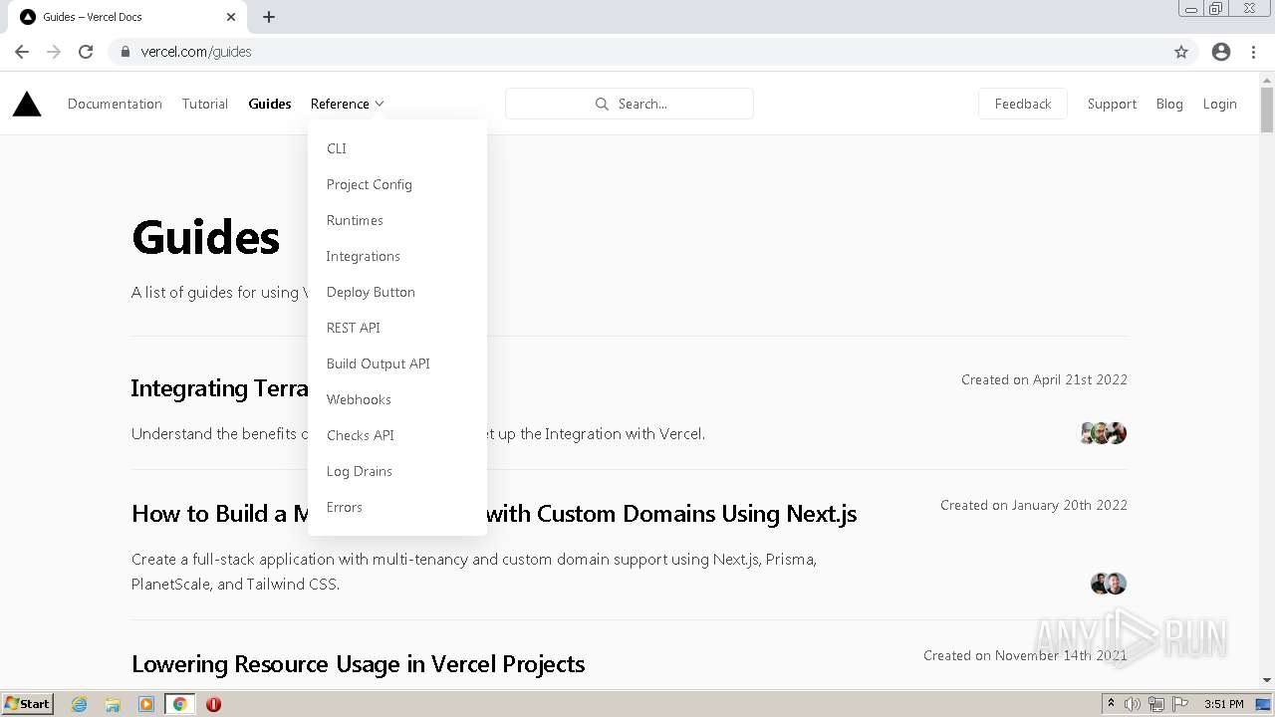The height and width of the screenshot is (717, 1275).
Task: Click author avatars for Multi-Tenant guide
Action: pos(1109,584)
